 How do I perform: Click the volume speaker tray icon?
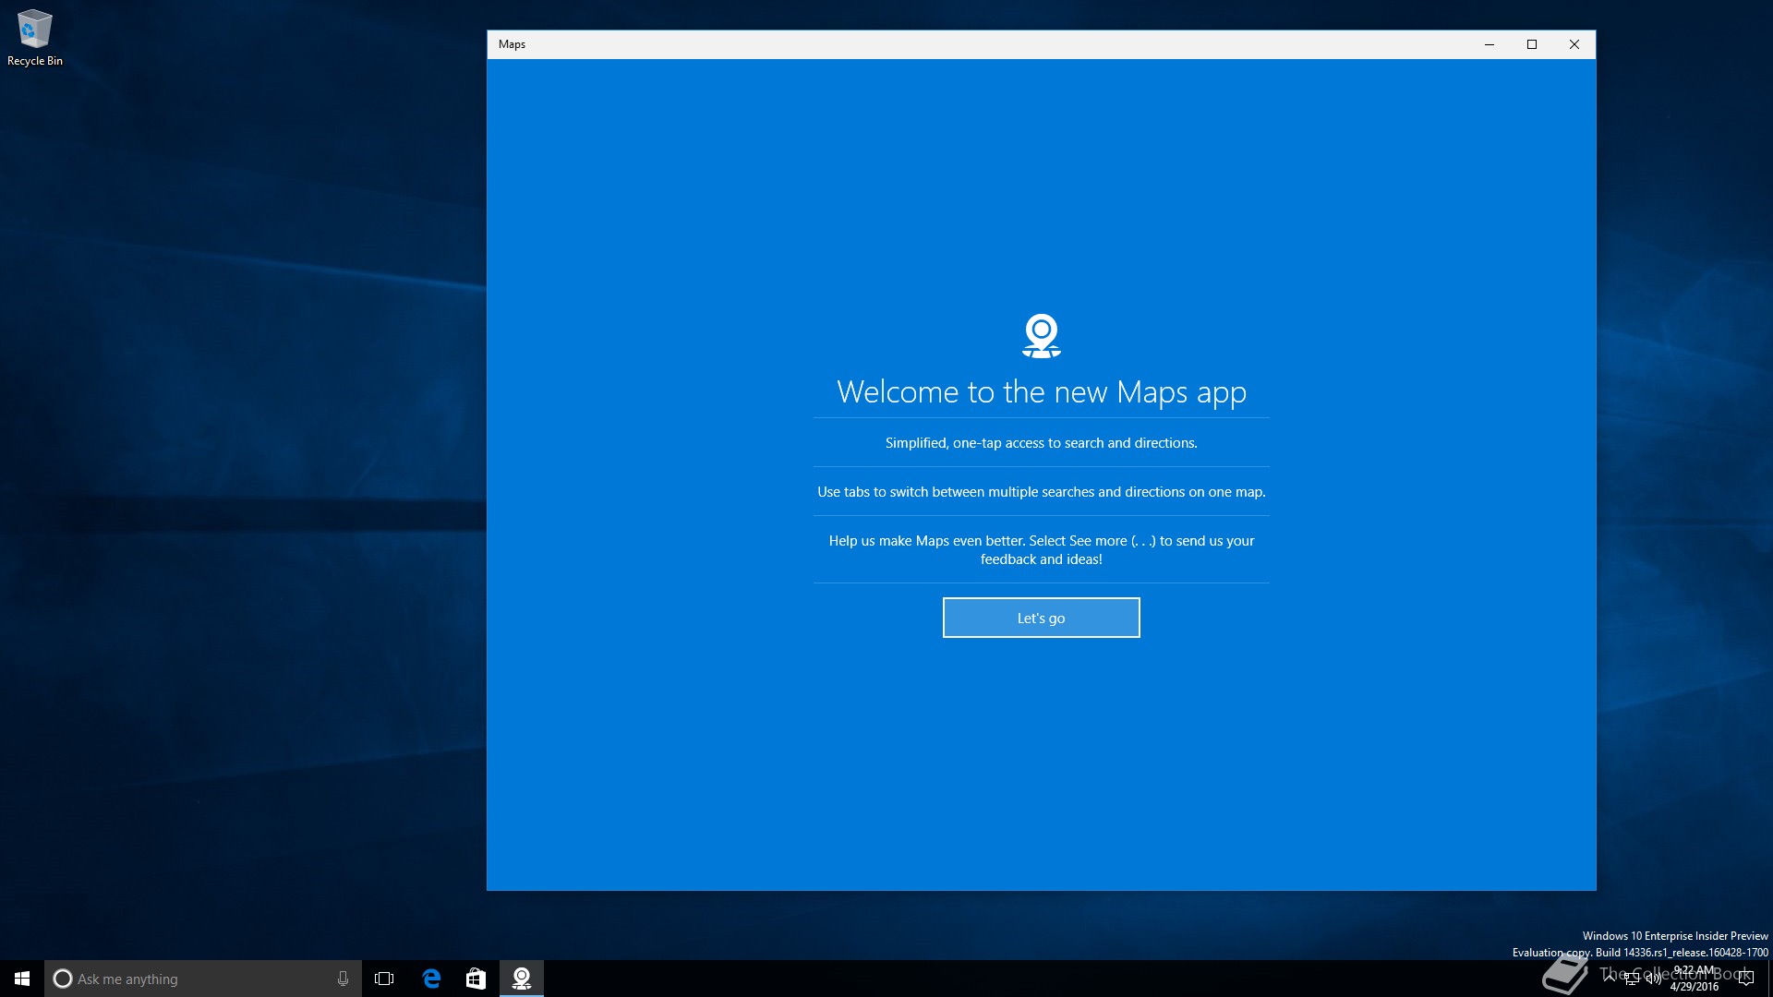tap(1653, 979)
